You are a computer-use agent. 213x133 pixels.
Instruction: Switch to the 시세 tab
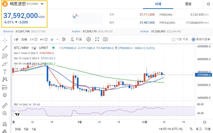coord(158,4)
